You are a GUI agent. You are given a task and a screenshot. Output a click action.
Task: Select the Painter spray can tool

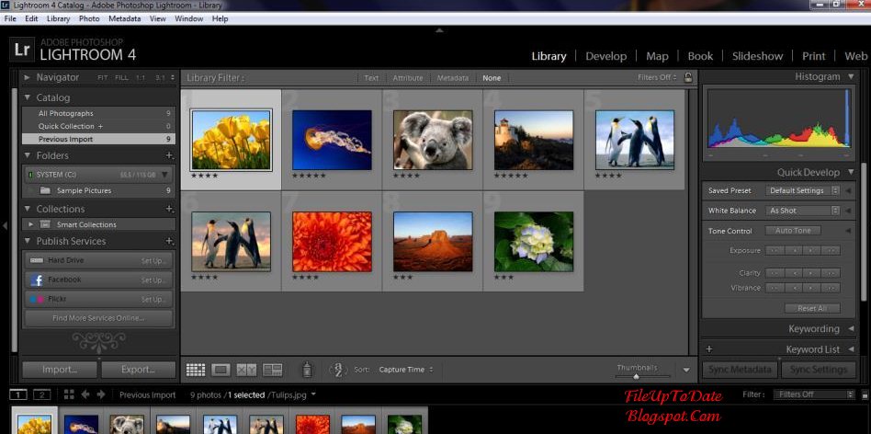point(307,370)
